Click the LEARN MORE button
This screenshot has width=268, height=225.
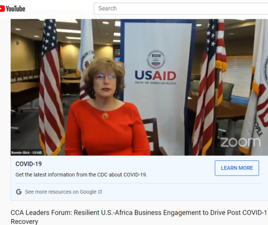click(237, 168)
